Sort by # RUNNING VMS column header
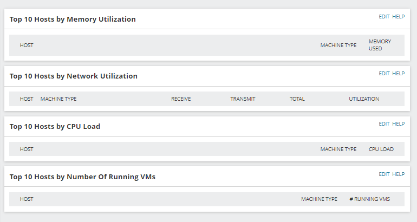 369,199
